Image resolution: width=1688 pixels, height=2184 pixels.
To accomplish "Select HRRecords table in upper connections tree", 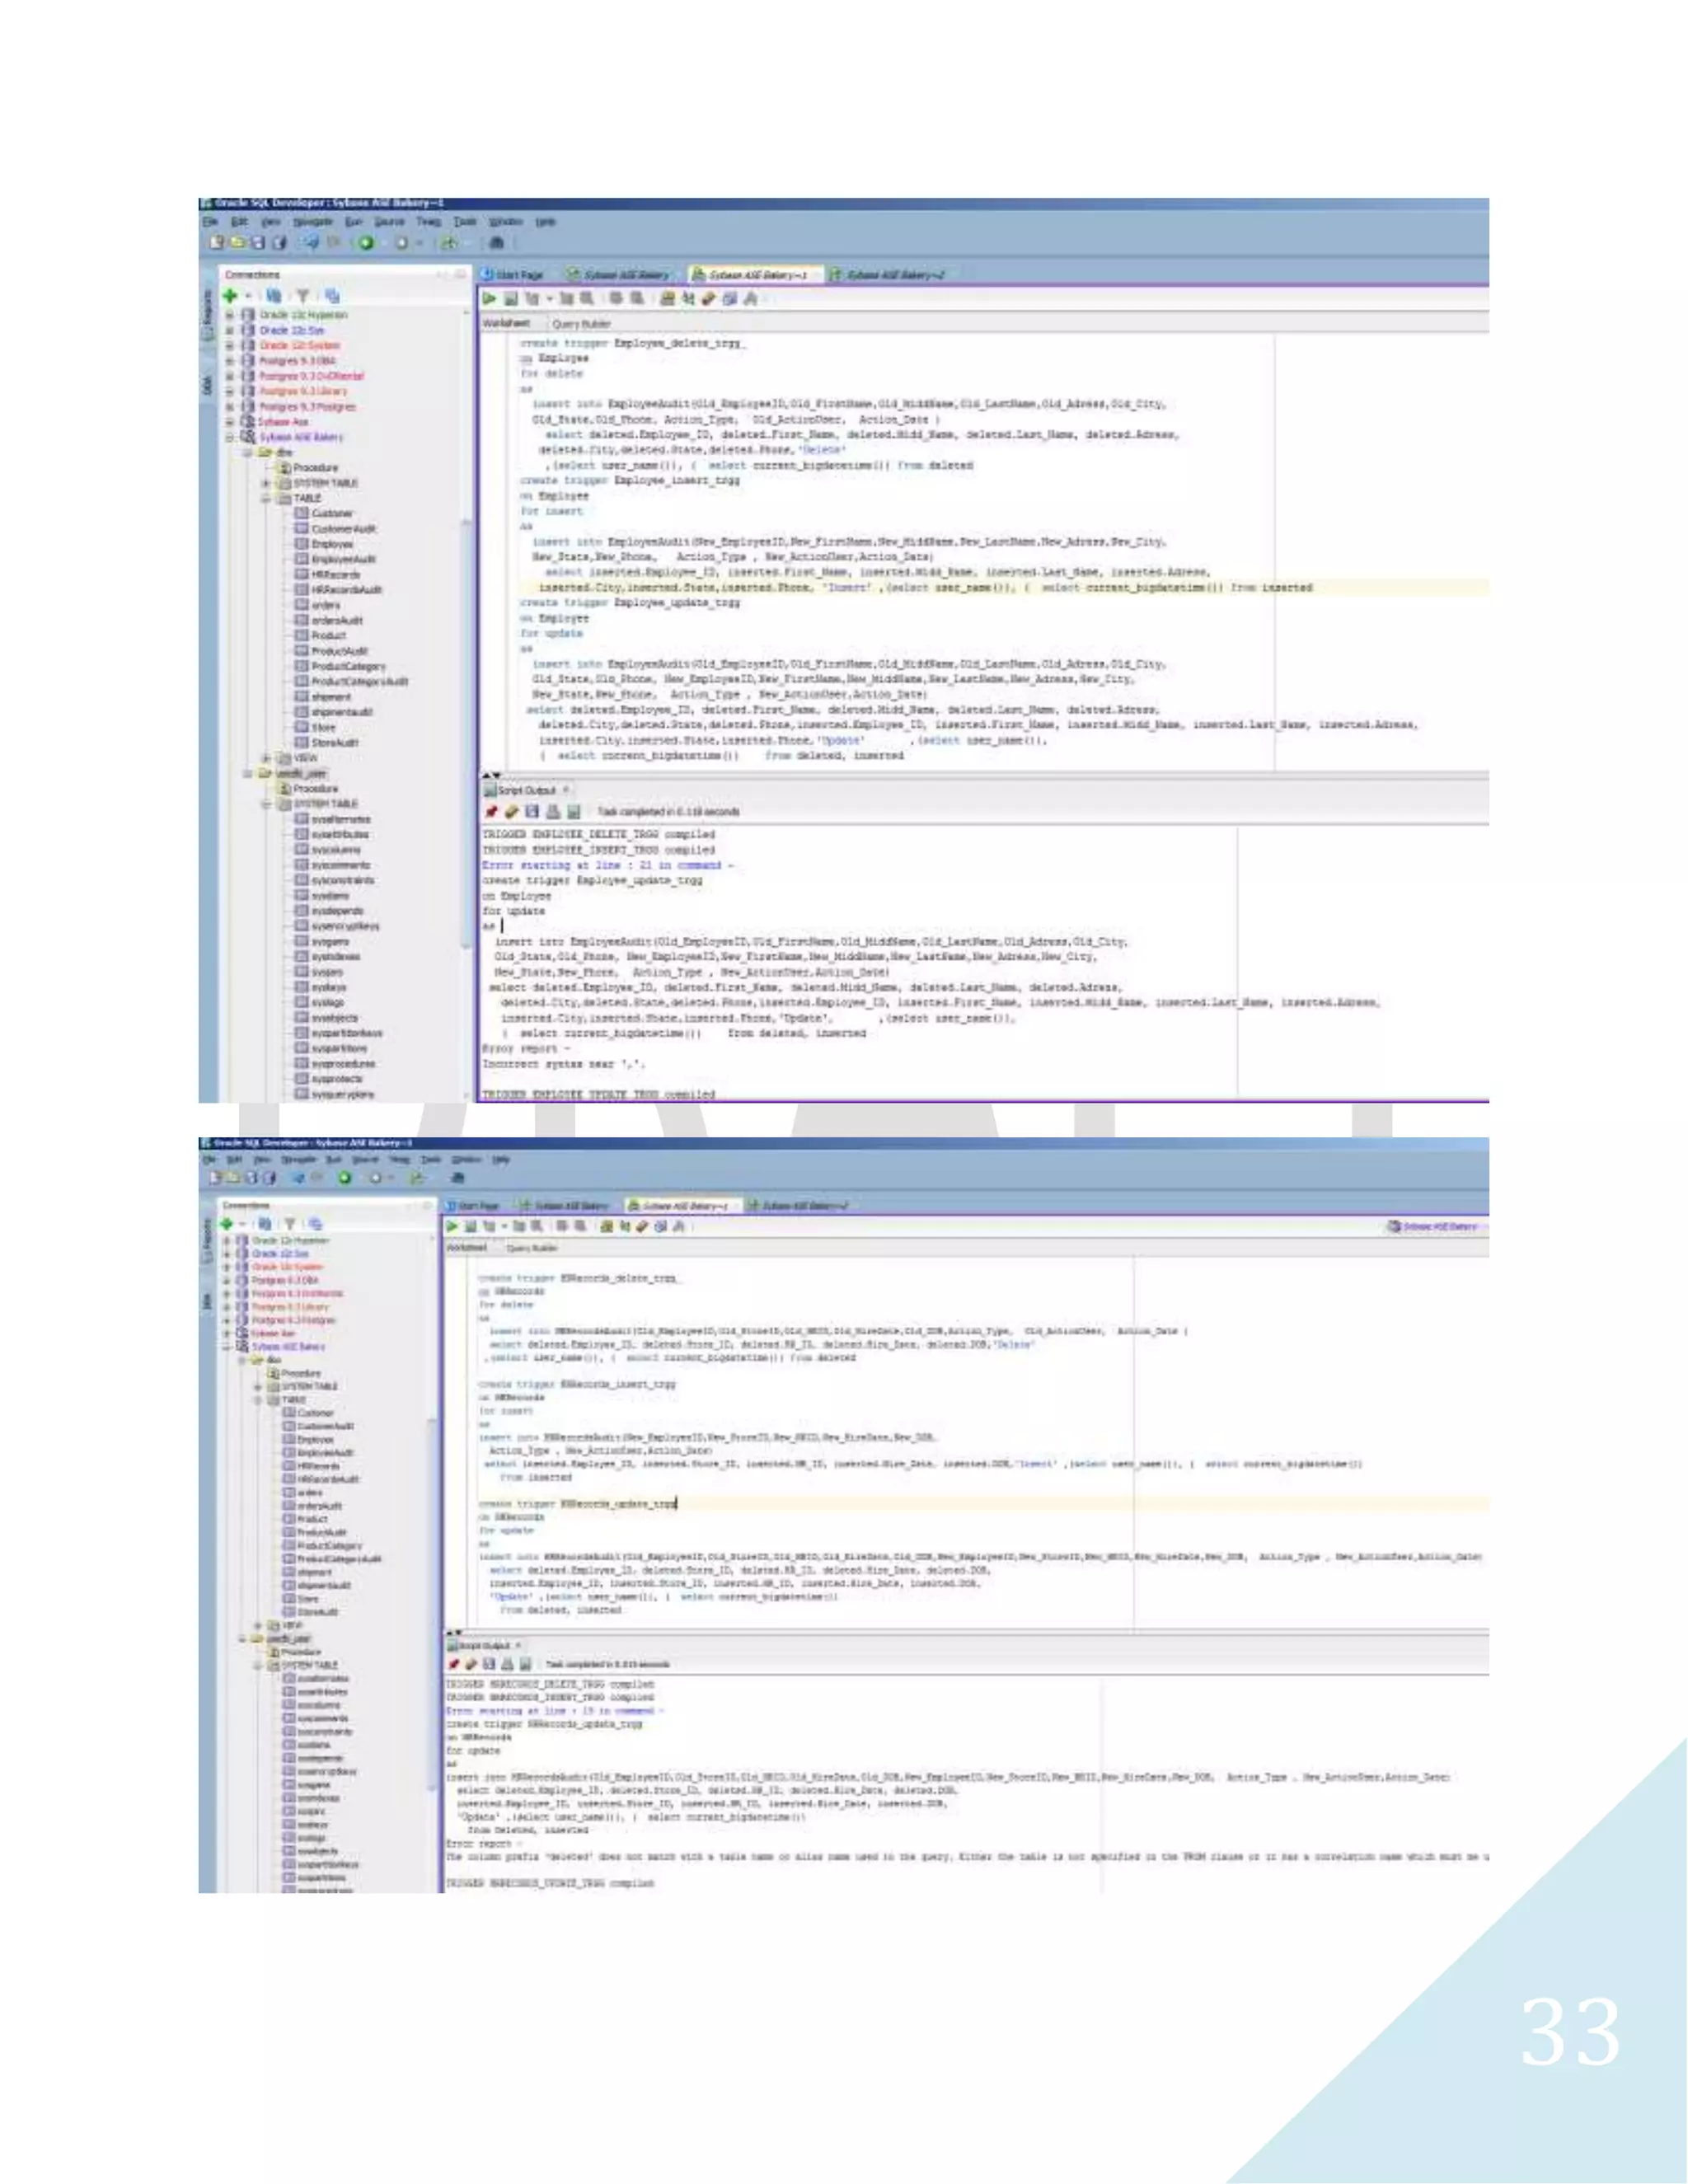I will [333, 575].
